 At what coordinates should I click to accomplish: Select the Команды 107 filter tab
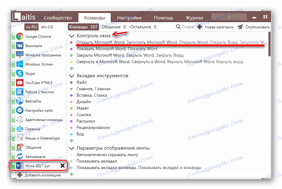83,27
